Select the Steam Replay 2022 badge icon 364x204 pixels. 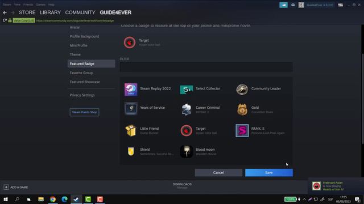click(131, 90)
